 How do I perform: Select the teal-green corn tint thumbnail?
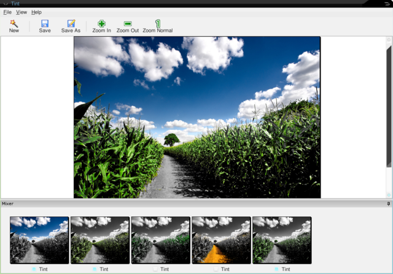pyautogui.click(x=161, y=240)
